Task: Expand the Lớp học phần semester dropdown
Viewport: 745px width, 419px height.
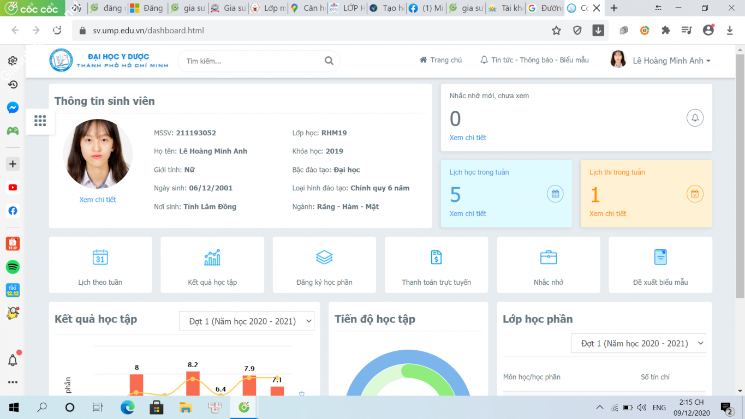Action: [638, 343]
